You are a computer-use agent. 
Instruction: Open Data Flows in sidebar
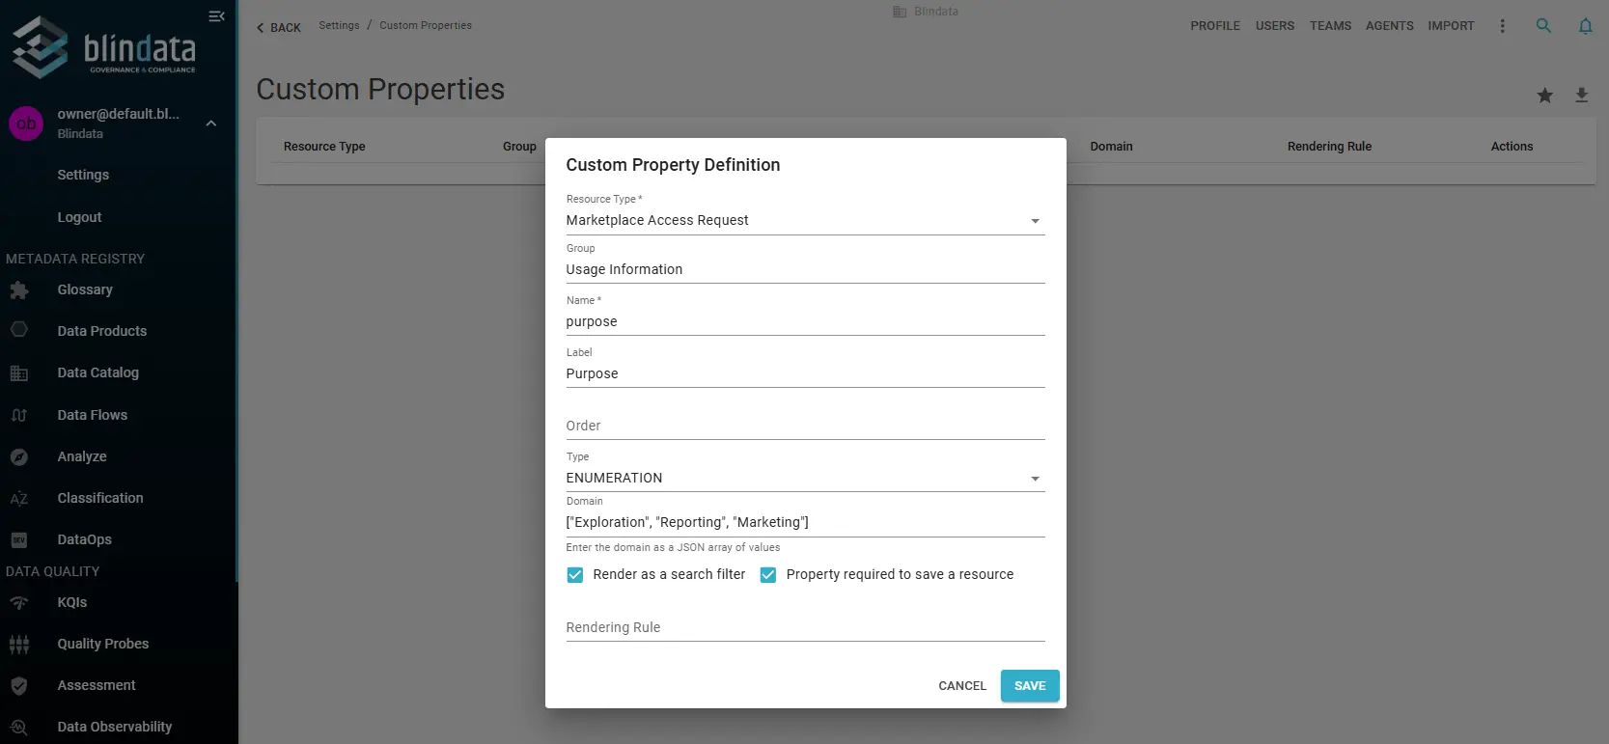tap(93, 415)
